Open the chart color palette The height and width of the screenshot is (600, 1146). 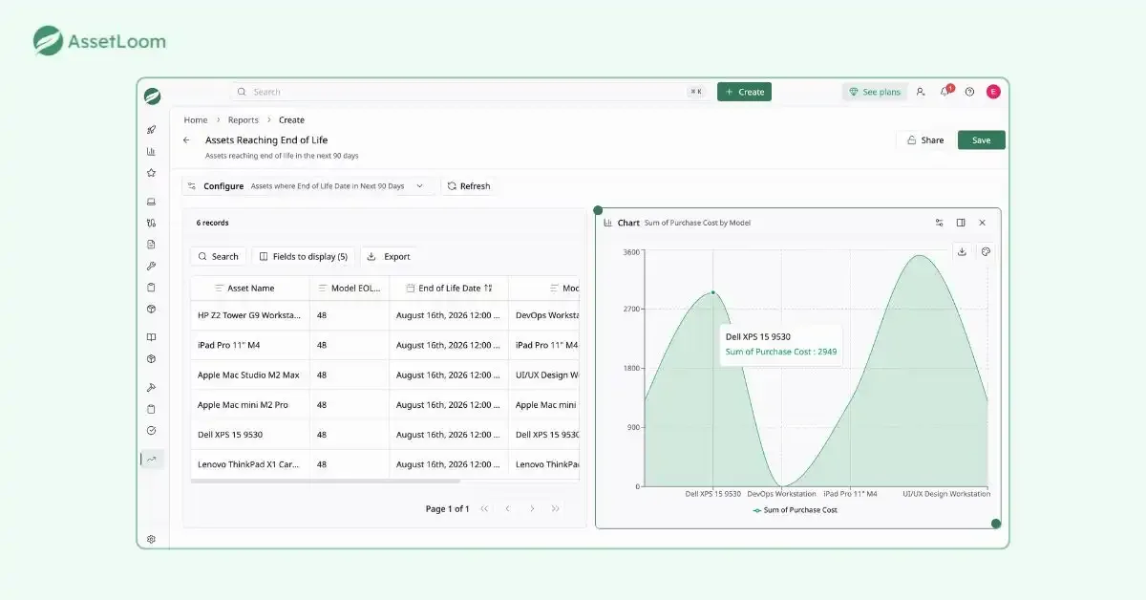point(986,252)
